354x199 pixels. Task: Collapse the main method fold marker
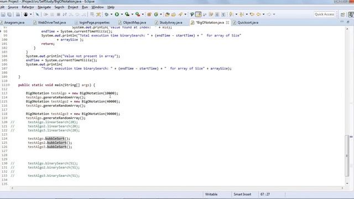9,85
